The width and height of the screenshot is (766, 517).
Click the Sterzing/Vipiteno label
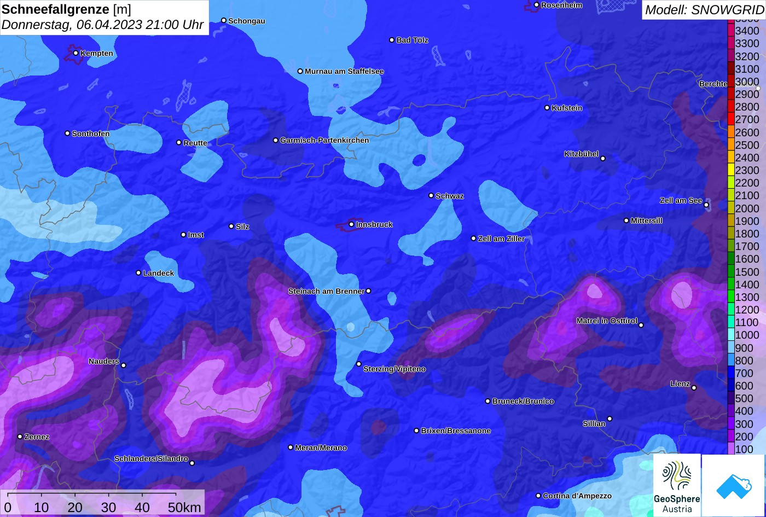394,369
